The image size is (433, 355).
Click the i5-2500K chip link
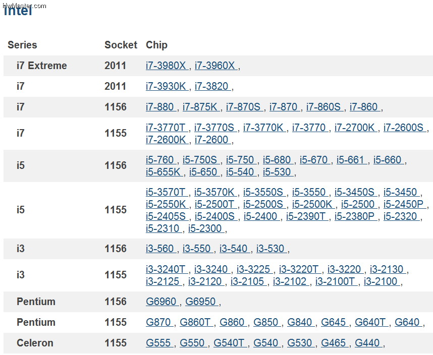(x=313, y=204)
